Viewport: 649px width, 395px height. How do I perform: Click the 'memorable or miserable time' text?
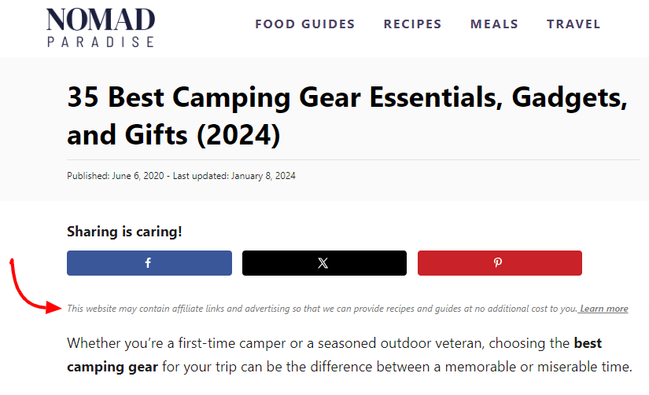(539, 367)
